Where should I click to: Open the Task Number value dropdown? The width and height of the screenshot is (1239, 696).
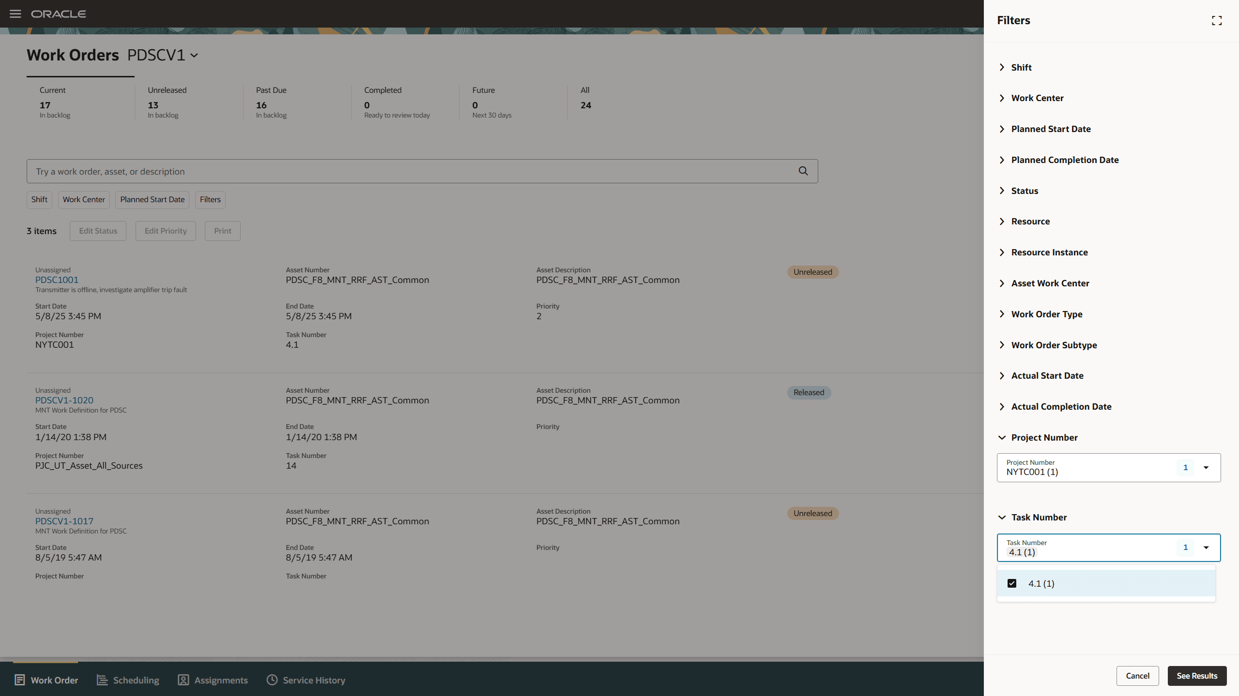click(x=1206, y=547)
